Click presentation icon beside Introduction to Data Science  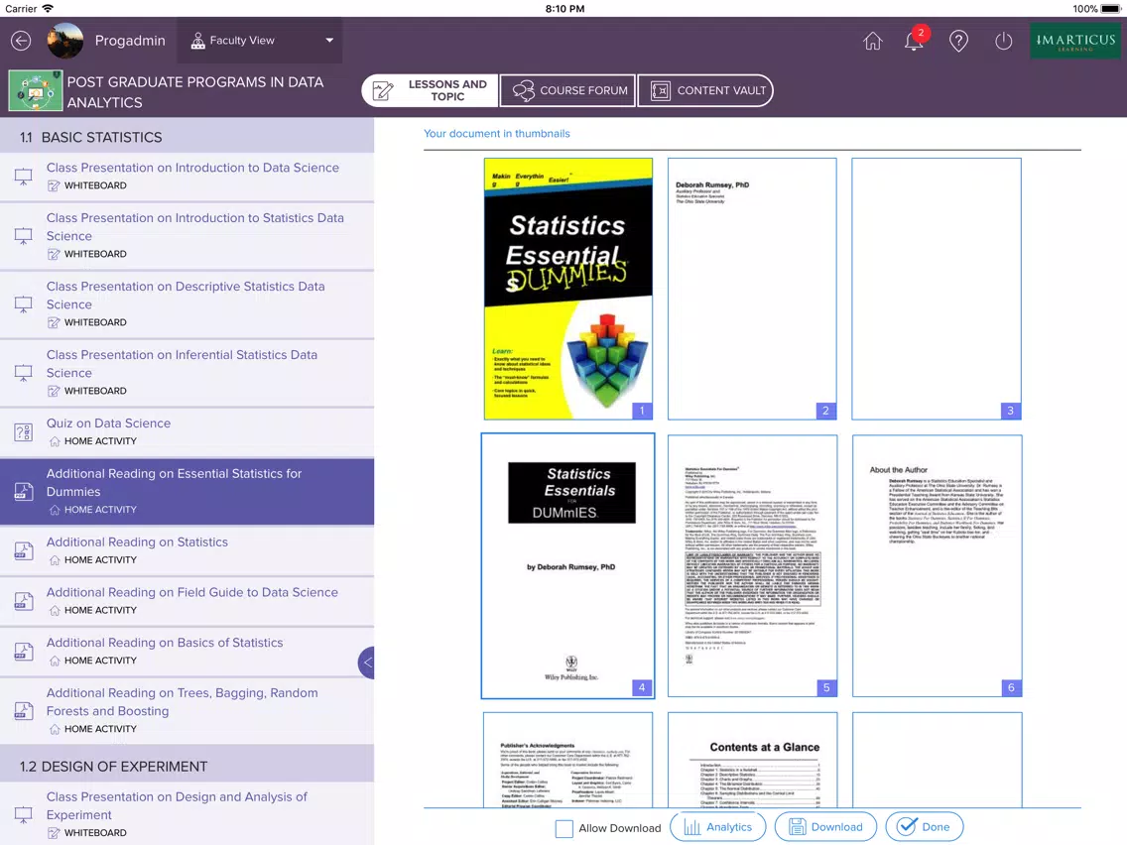tap(23, 177)
